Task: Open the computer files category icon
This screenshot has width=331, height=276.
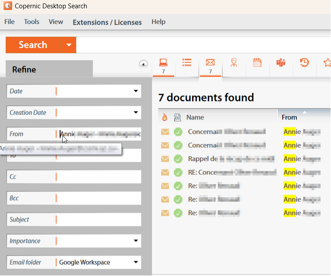Action: [163, 63]
